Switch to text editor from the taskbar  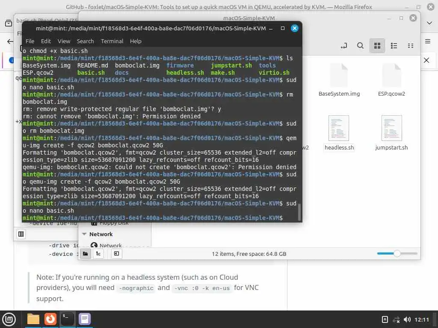tap(85, 319)
